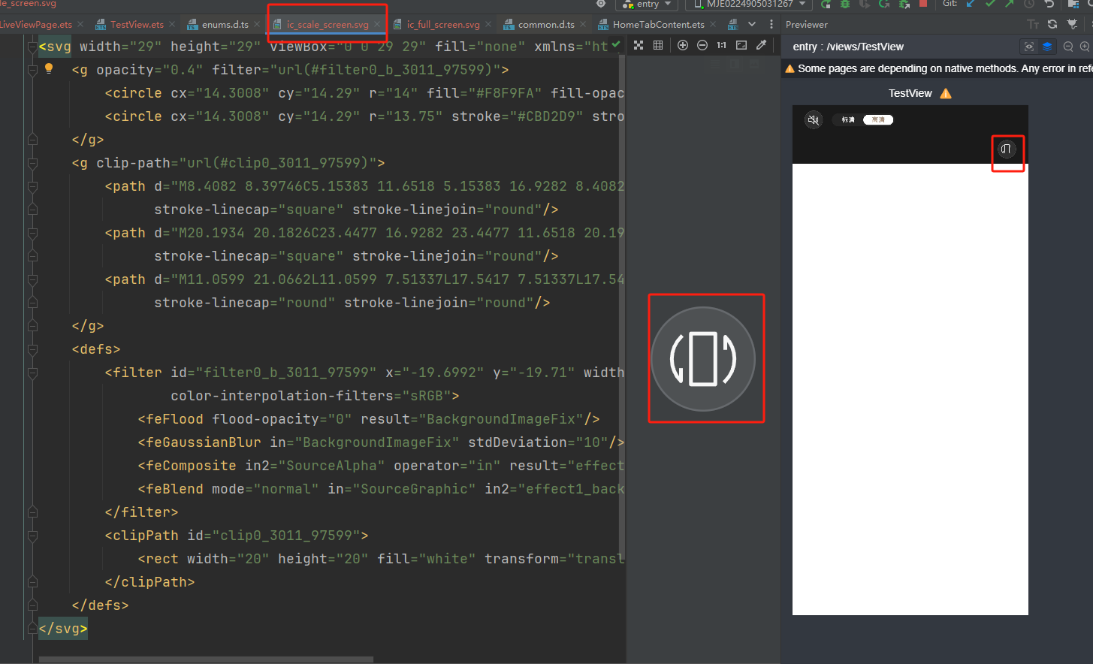
Task: Click the scale screen icon in preview
Action: point(1007,149)
